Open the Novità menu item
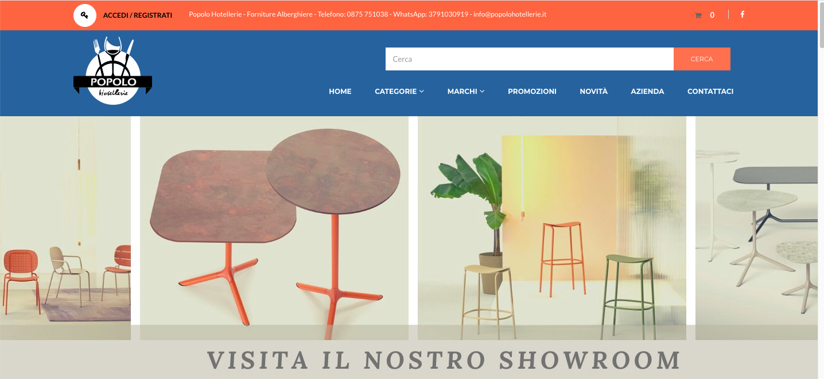 [x=593, y=92]
